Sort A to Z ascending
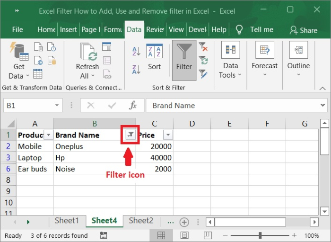Image resolution: width=331 pixels, height=242 pixels. (136, 51)
